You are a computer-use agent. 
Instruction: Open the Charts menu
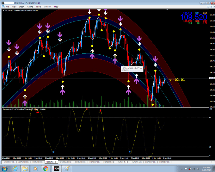30,7
